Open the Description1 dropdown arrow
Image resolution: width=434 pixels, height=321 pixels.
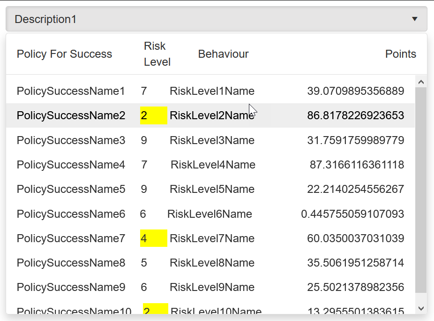(x=414, y=19)
